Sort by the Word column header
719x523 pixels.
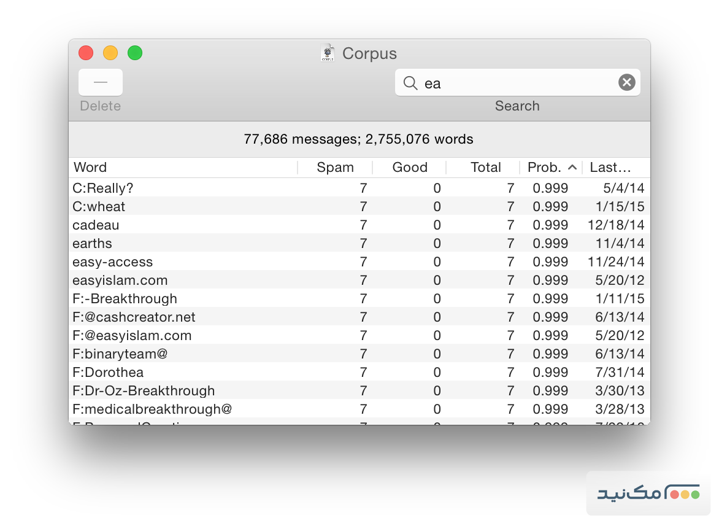point(183,168)
